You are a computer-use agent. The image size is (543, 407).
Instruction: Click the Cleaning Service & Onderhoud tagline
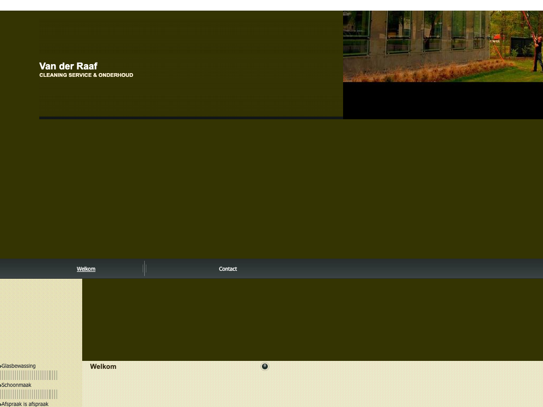pos(86,75)
